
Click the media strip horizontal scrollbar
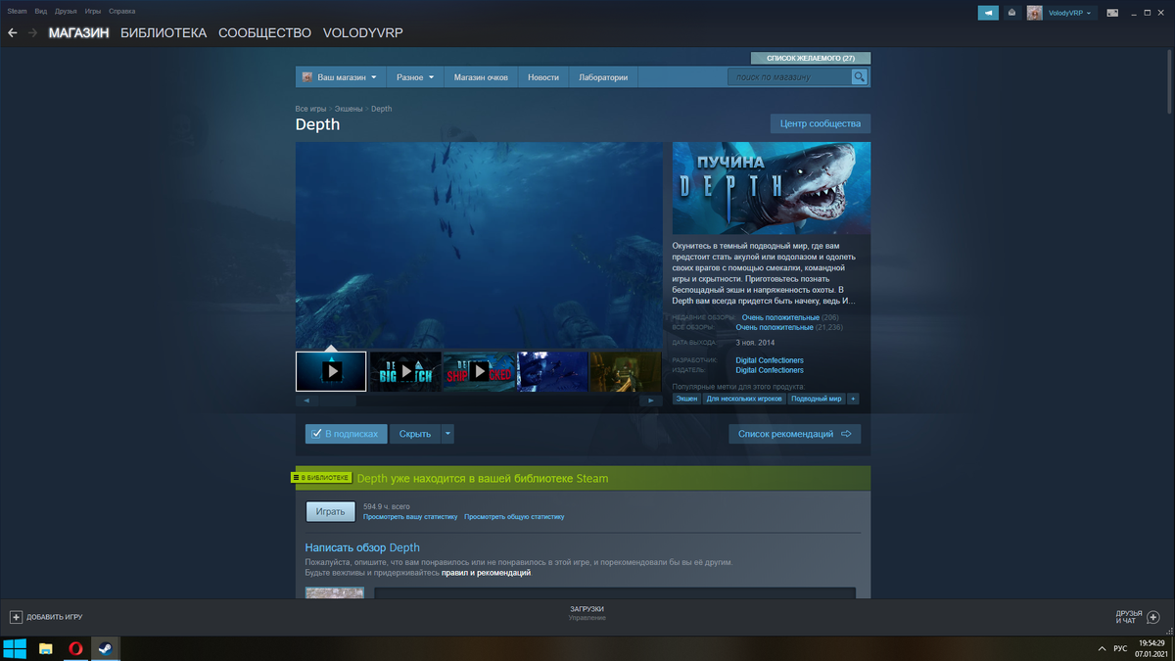(x=479, y=401)
